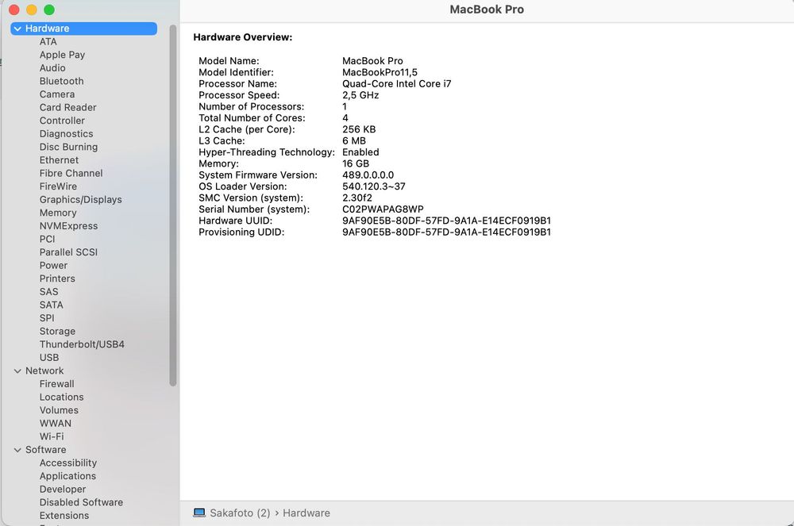Viewport: 794px width, 526px height.
Task: Select the Software category label
Action: click(x=45, y=450)
